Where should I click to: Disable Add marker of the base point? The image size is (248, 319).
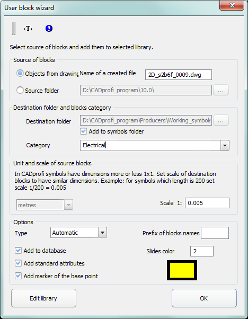coord(18,276)
